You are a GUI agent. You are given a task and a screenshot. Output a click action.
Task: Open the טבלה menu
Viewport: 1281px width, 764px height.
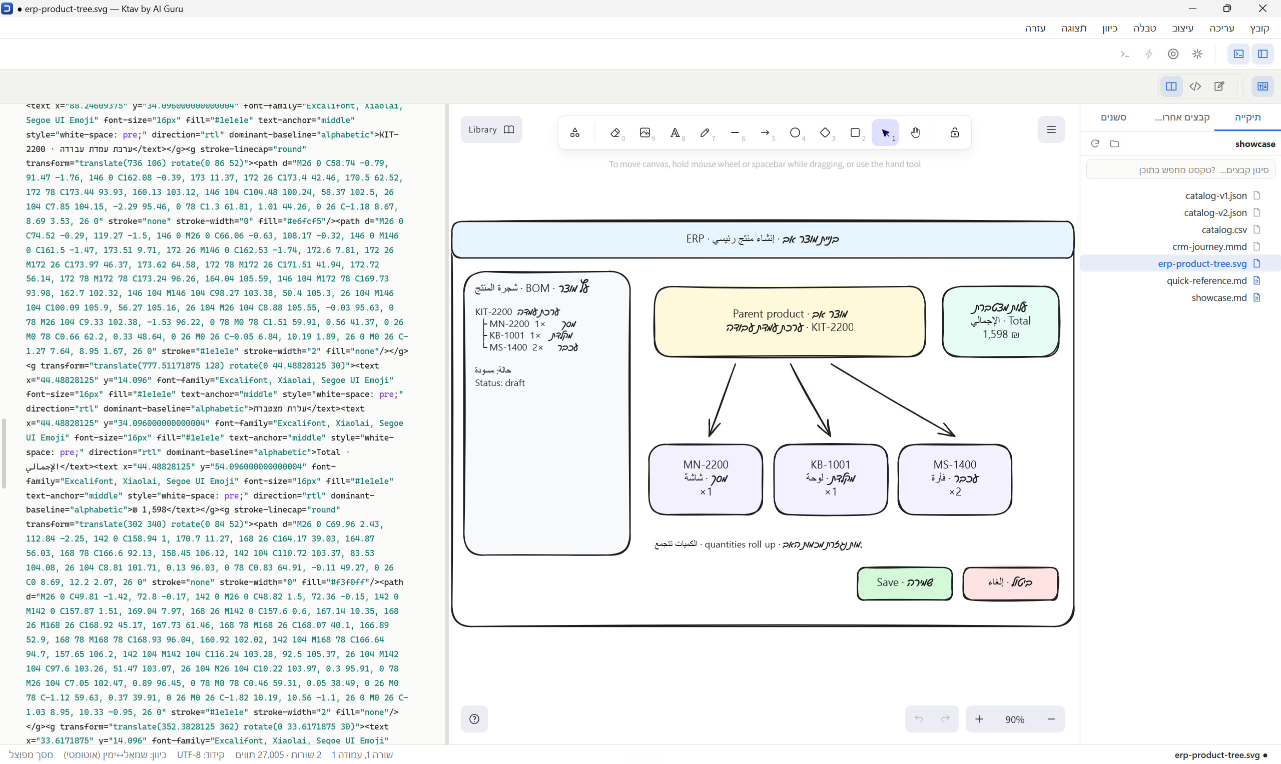pyautogui.click(x=1144, y=28)
